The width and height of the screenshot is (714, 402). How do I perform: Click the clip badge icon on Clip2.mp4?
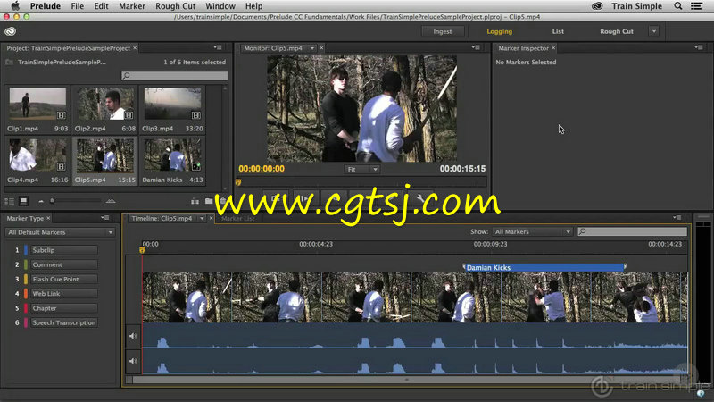point(129,115)
